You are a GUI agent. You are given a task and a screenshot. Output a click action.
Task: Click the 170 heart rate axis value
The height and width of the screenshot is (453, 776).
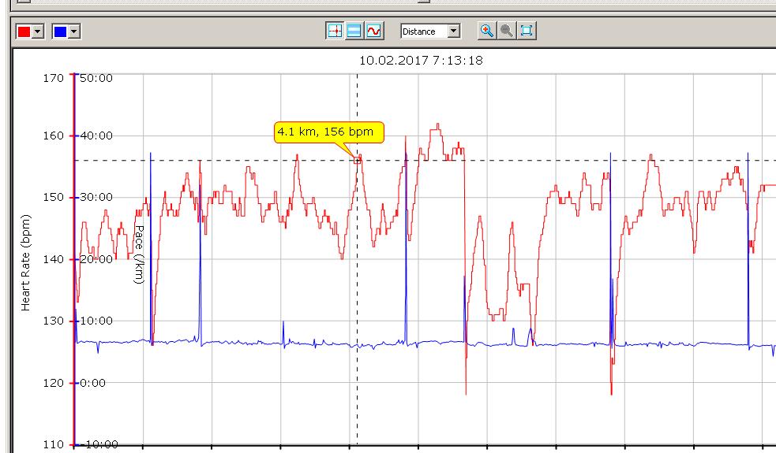tap(54, 78)
